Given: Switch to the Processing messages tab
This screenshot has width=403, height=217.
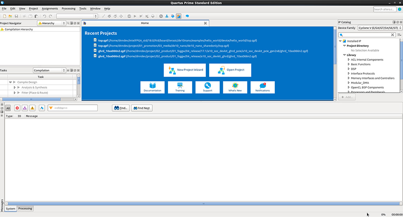Looking at the screenshot, I should 25,209.
